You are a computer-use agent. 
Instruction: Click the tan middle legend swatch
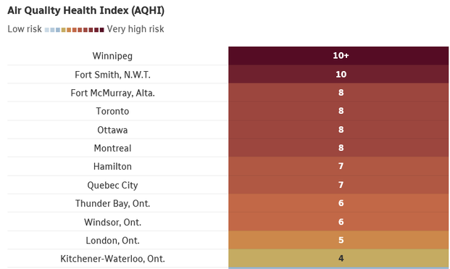click(x=64, y=30)
